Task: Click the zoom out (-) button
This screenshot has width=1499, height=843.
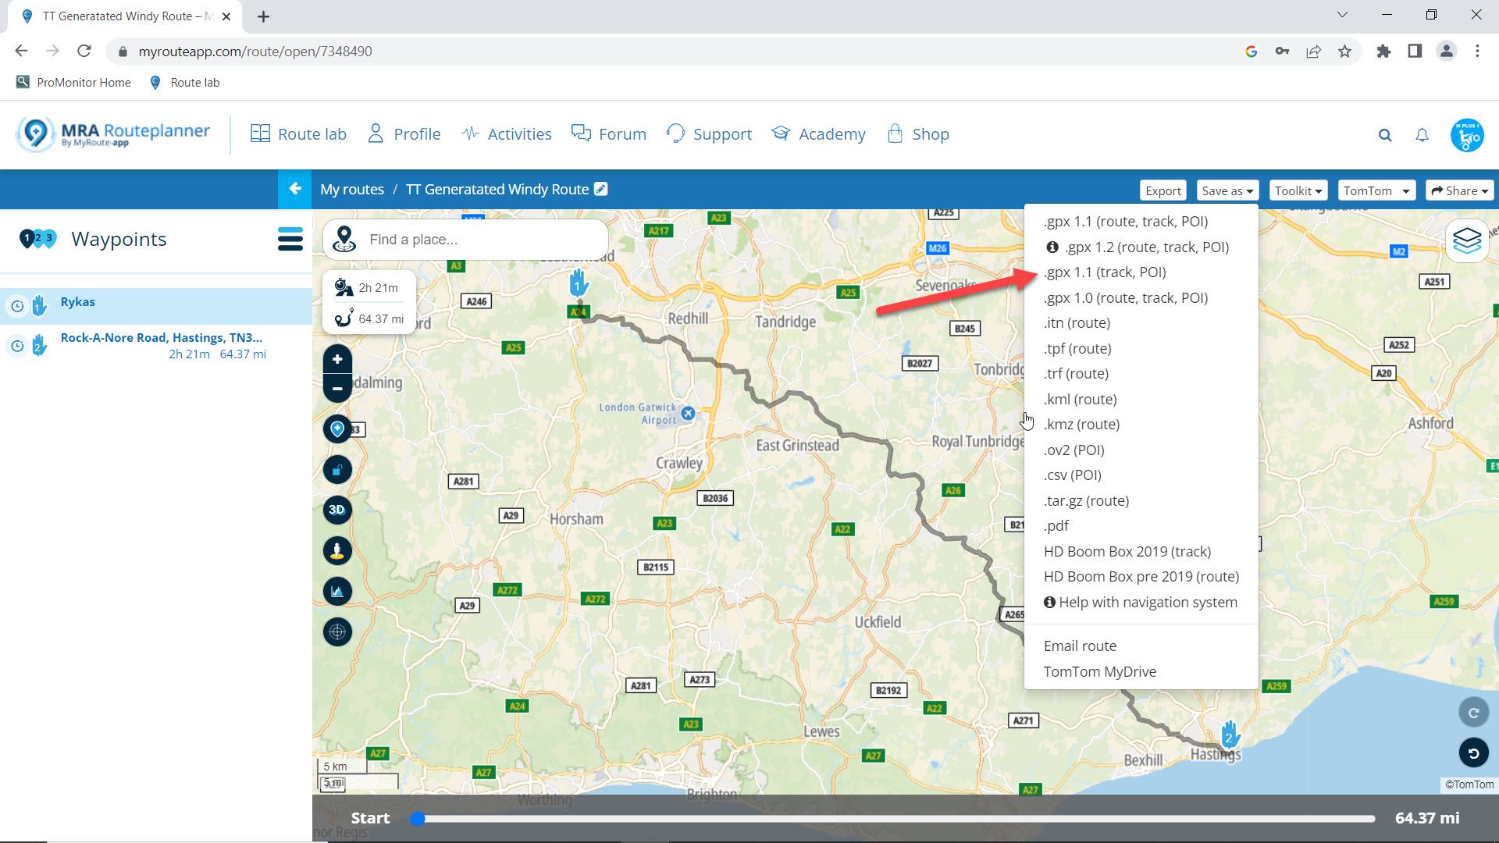Action: [x=336, y=388]
